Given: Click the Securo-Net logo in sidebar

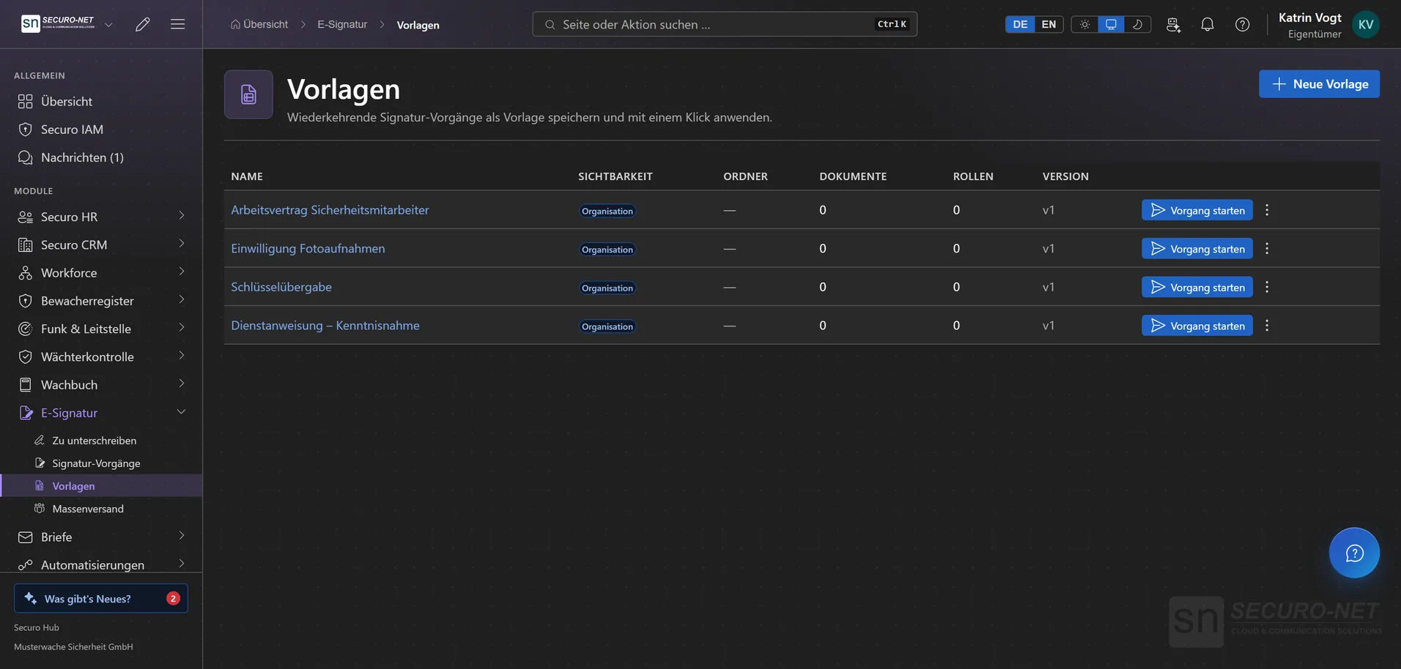Looking at the screenshot, I should [x=58, y=23].
